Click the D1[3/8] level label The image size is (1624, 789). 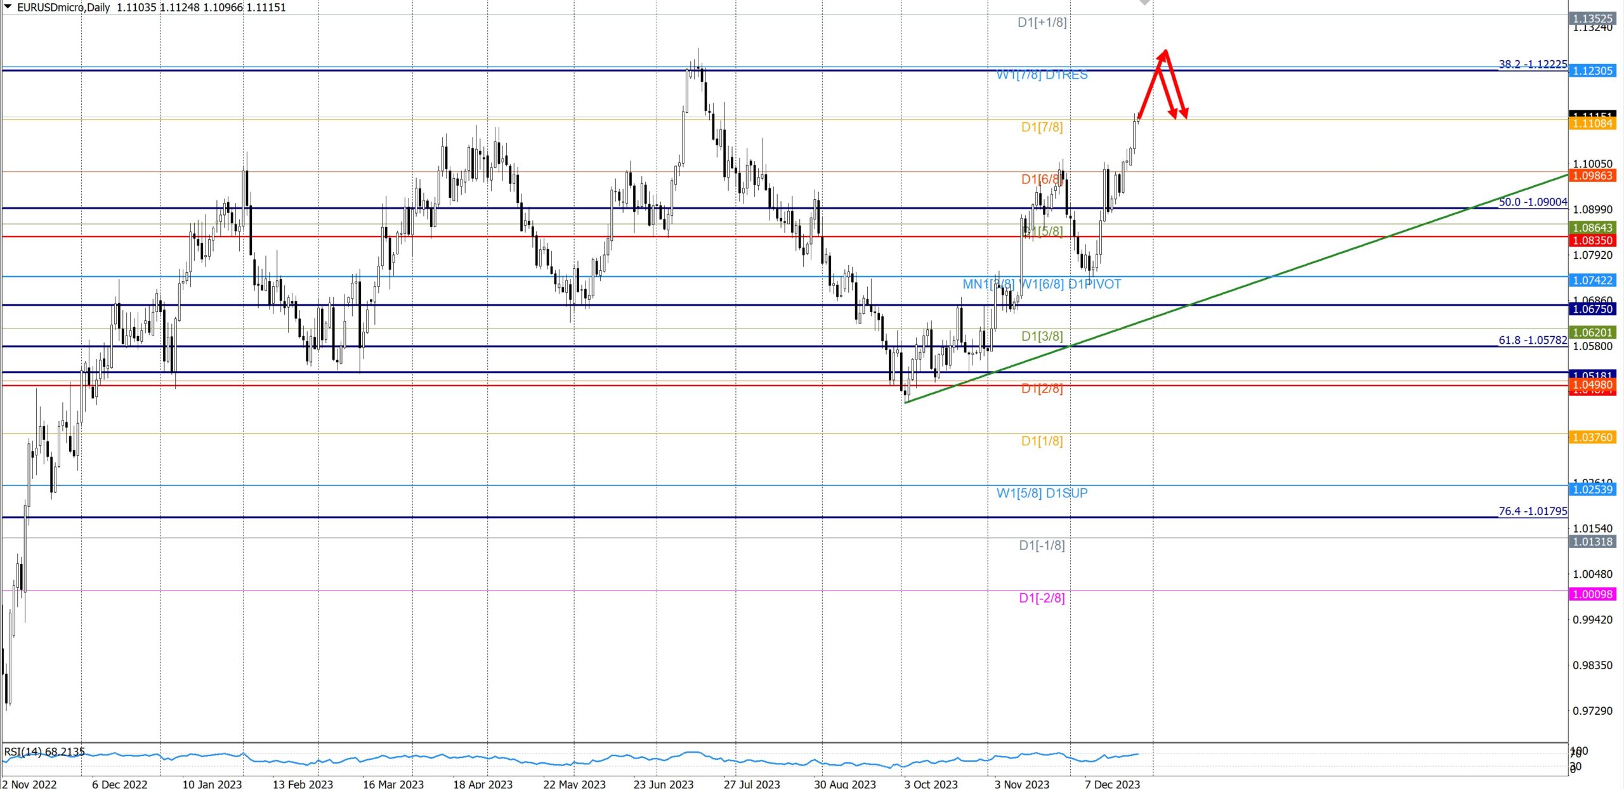(1042, 336)
